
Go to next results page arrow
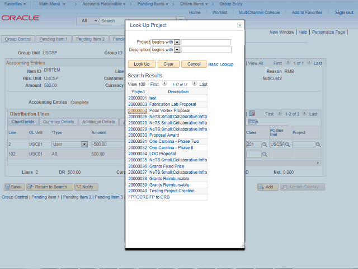[194, 84]
